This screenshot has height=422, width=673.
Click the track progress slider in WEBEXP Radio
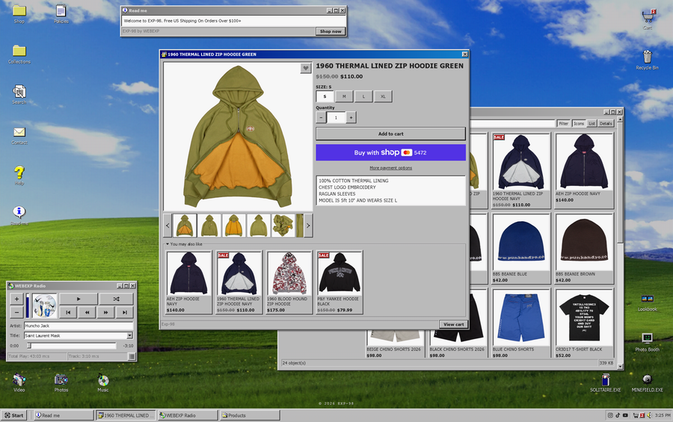tap(72, 345)
